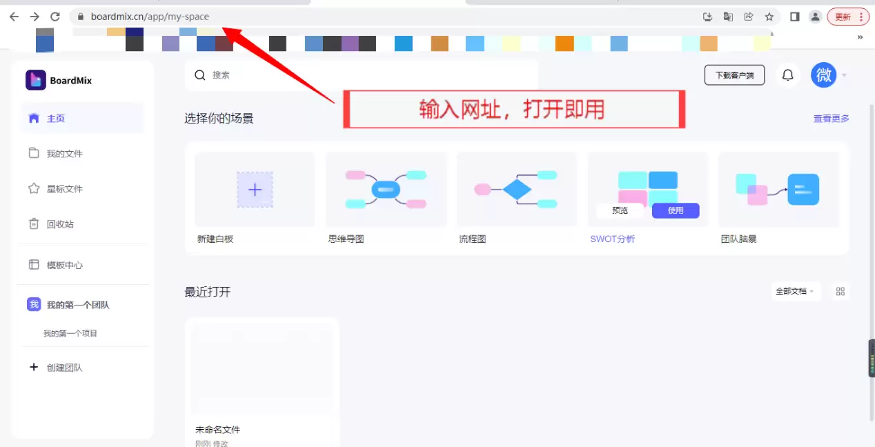Viewport: 875px width, 447px height.
Task: Click the page vertical scrollbar
Action: tap(871, 262)
